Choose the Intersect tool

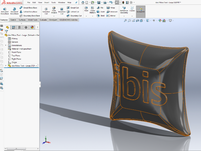[x=112, y=12]
